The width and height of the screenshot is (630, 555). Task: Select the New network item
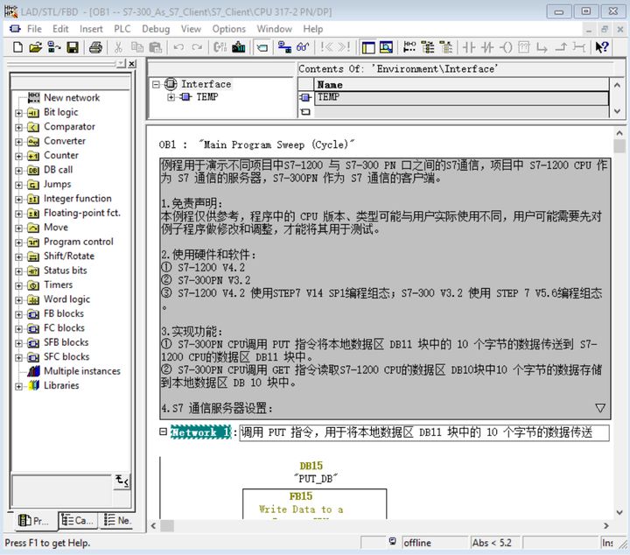[72, 98]
